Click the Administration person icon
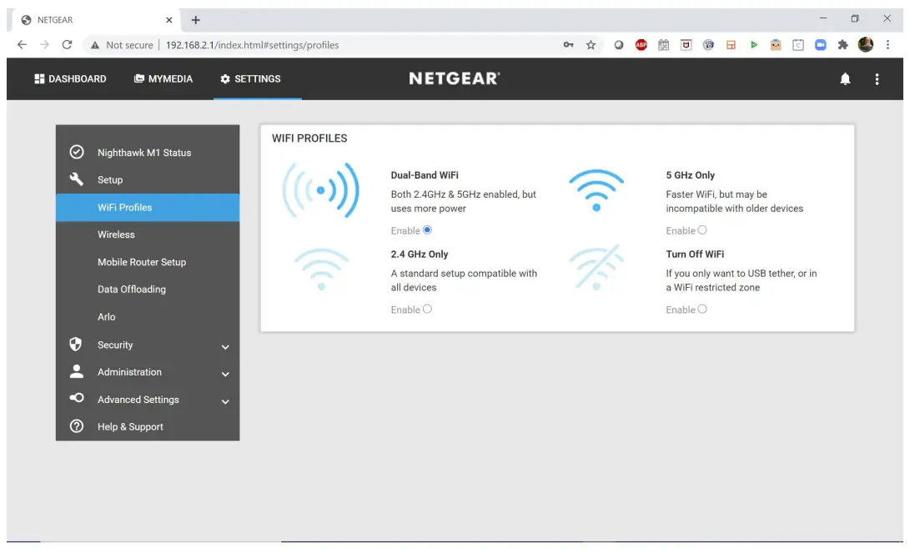910x549 pixels. click(76, 372)
